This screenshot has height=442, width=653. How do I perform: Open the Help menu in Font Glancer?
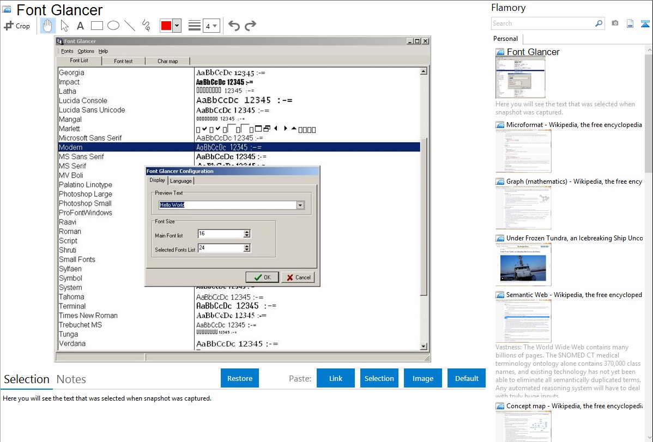click(103, 51)
